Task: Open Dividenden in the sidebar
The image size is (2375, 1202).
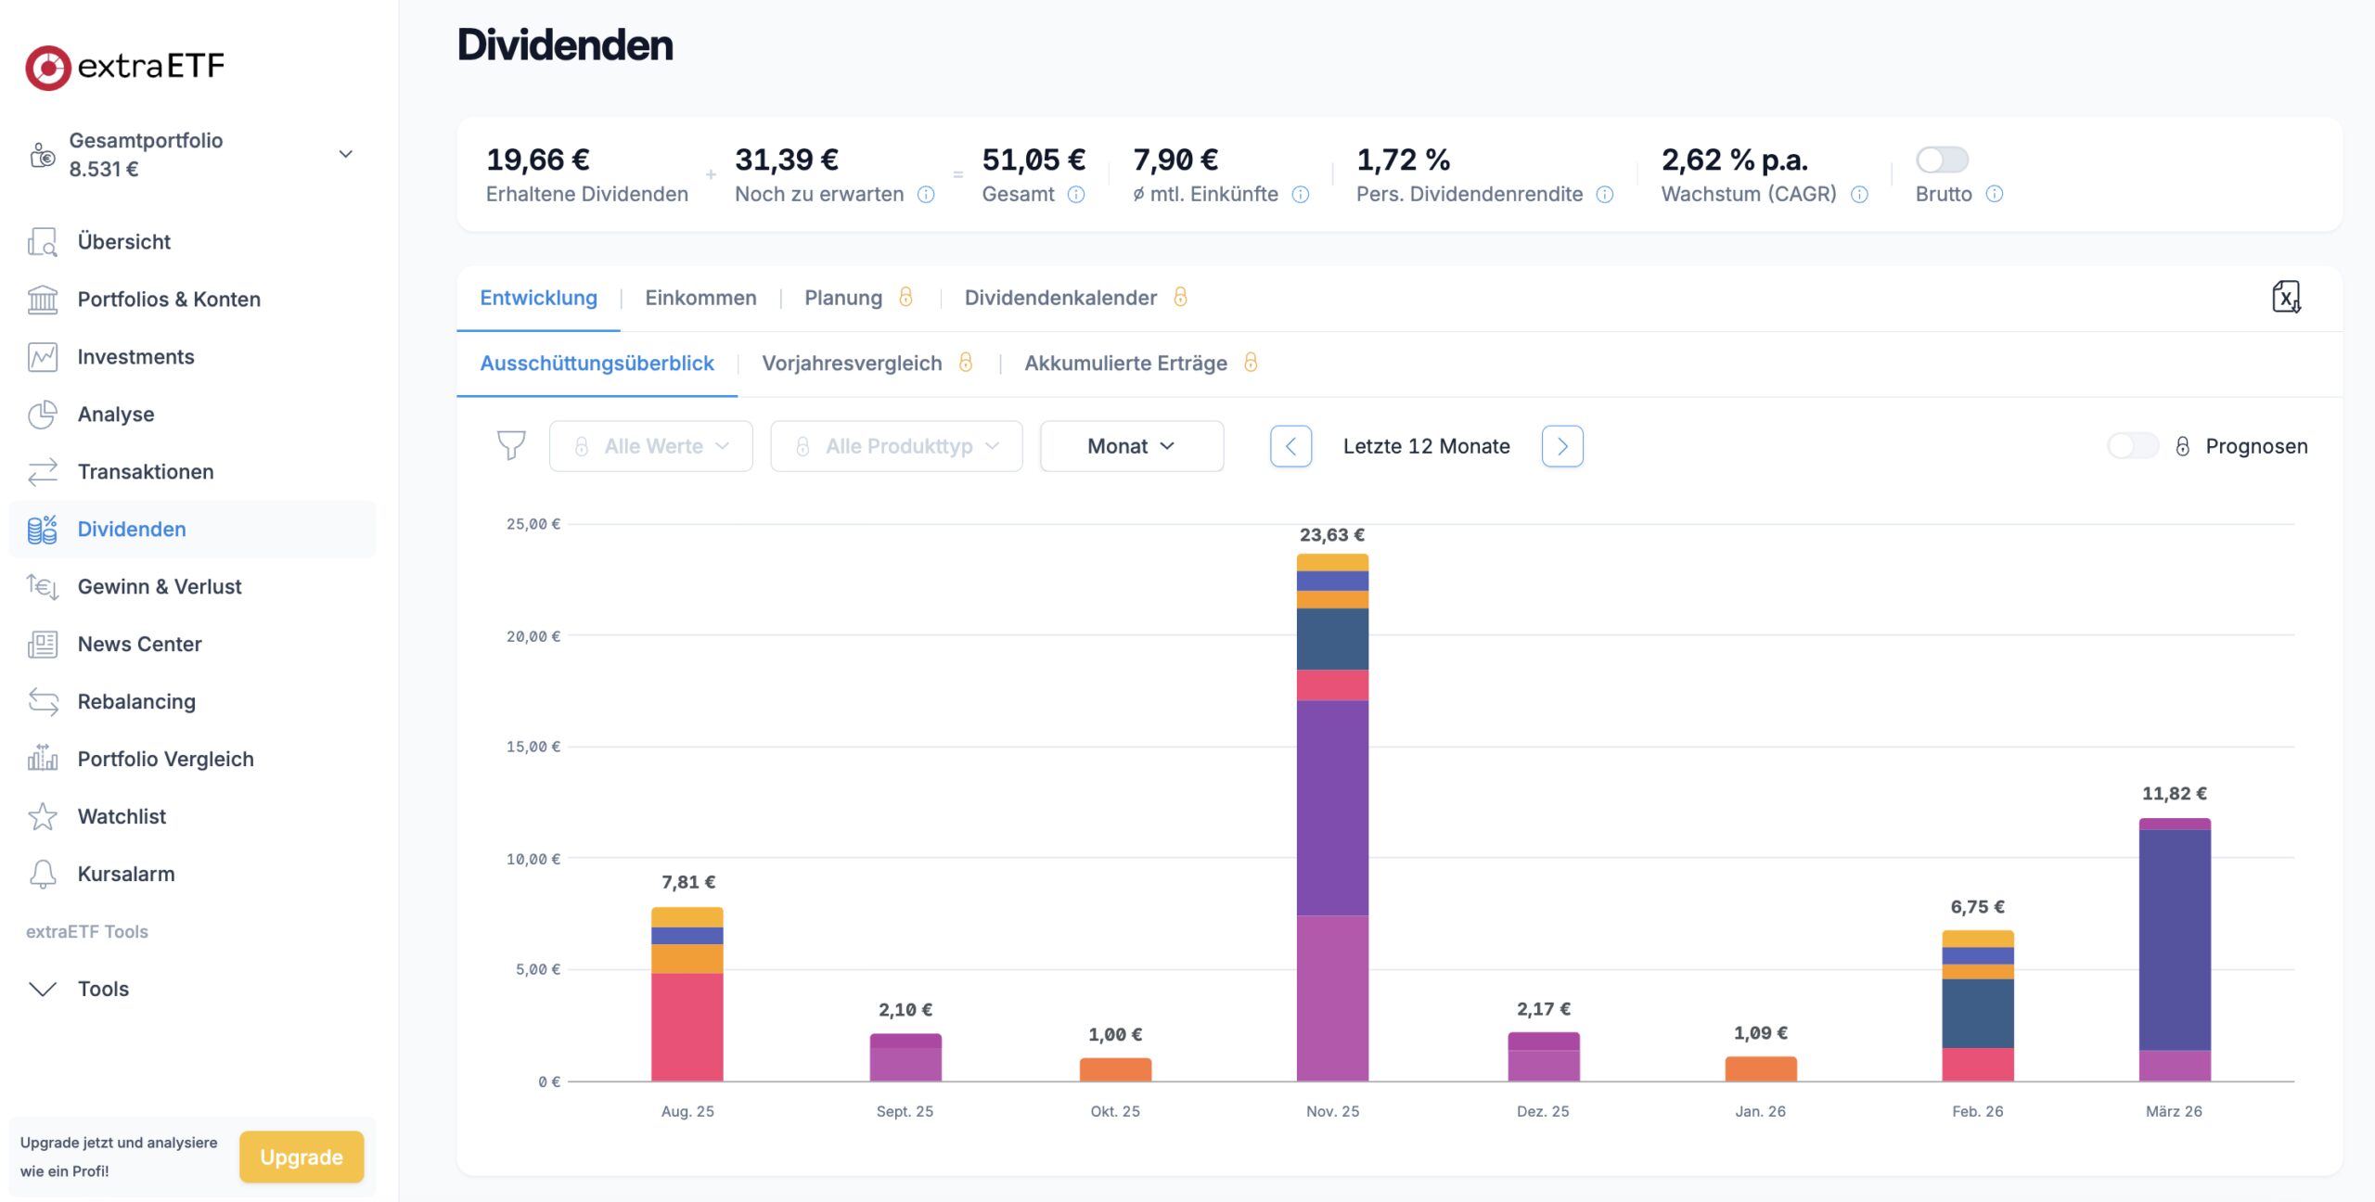Action: (x=192, y=529)
